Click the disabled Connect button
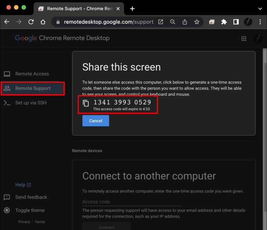This screenshot has width=267, height=230. point(106,226)
